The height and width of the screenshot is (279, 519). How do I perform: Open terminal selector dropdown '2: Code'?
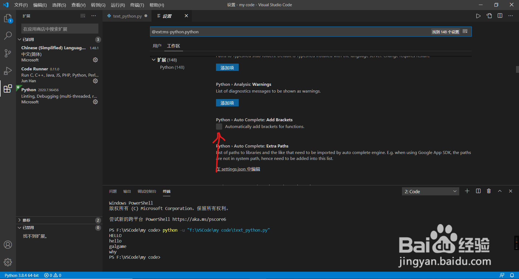pos(430,191)
